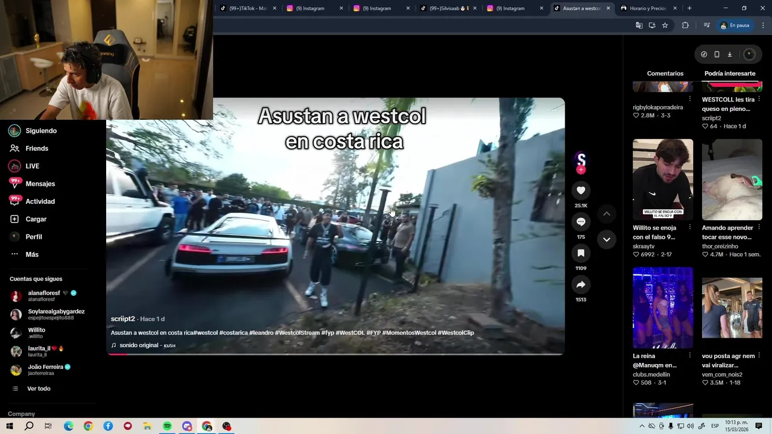
Task: Switch to Silvisaab TikTok tab
Action: (x=448, y=8)
